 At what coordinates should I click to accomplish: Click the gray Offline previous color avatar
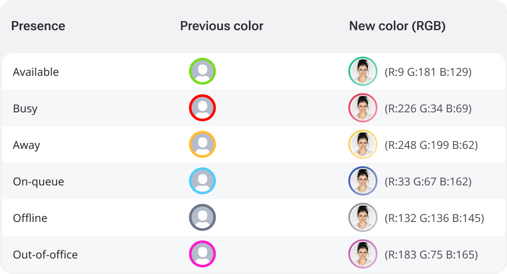click(202, 217)
